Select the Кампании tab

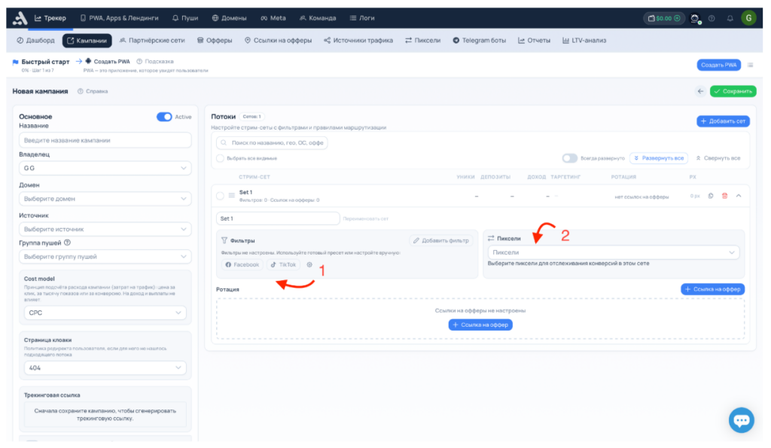point(87,41)
